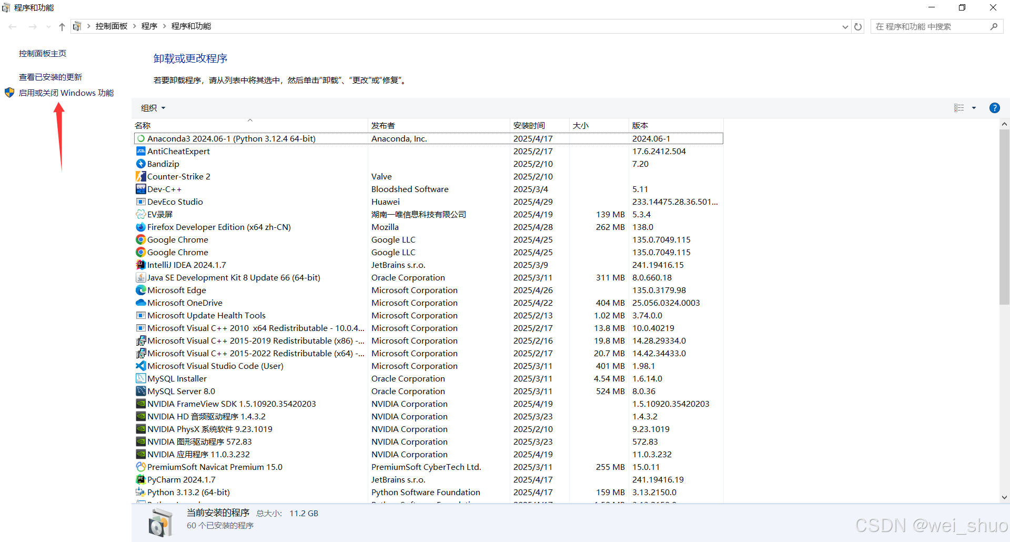
Task: Open the 控制面板主页 link
Action: point(43,54)
